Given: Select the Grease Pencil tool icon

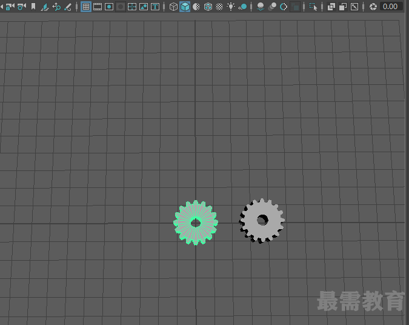Looking at the screenshot, I should (x=68, y=7).
